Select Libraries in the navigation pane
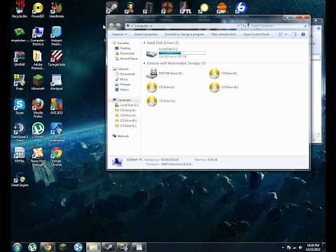 (x=120, y=69)
